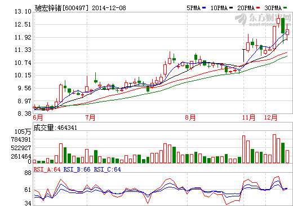Viewport: 293px width, 206px height.
Task: Click the RSI_C:64 indicator label
Action: click(107, 169)
